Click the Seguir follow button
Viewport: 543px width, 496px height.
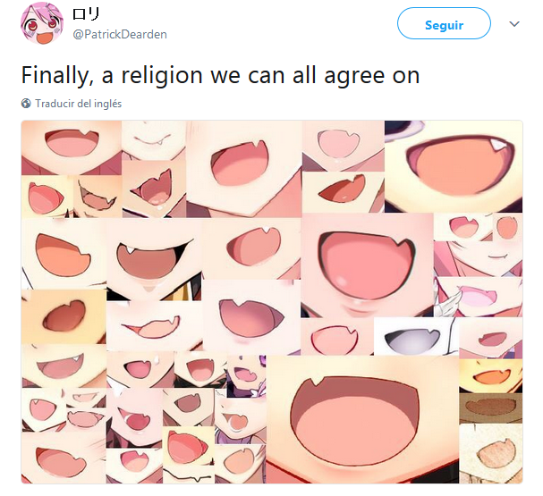[444, 23]
